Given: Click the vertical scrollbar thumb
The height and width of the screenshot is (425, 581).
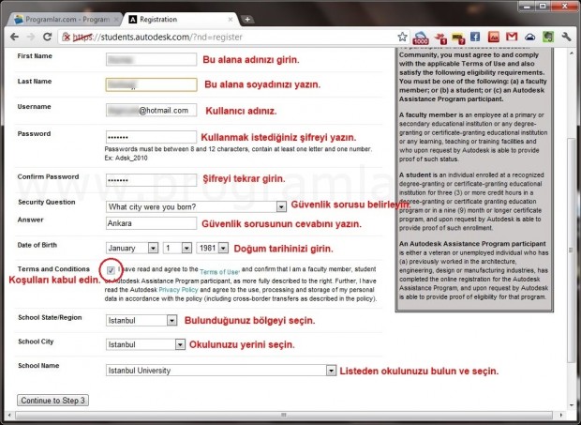Looking at the screenshot, I should click(571, 250).
